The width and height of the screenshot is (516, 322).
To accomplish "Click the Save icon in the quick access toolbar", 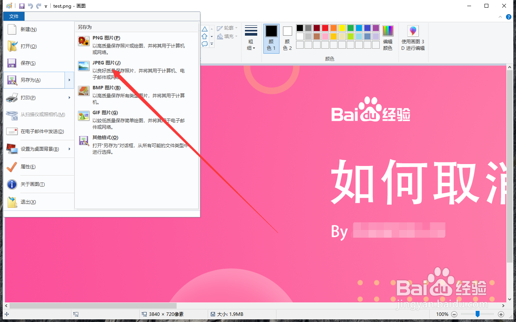I will coord(22,6).
